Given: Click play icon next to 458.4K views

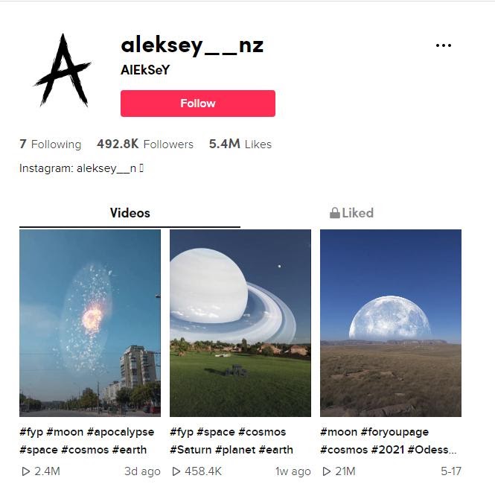Looking at the screenshot, I should 176,471.
